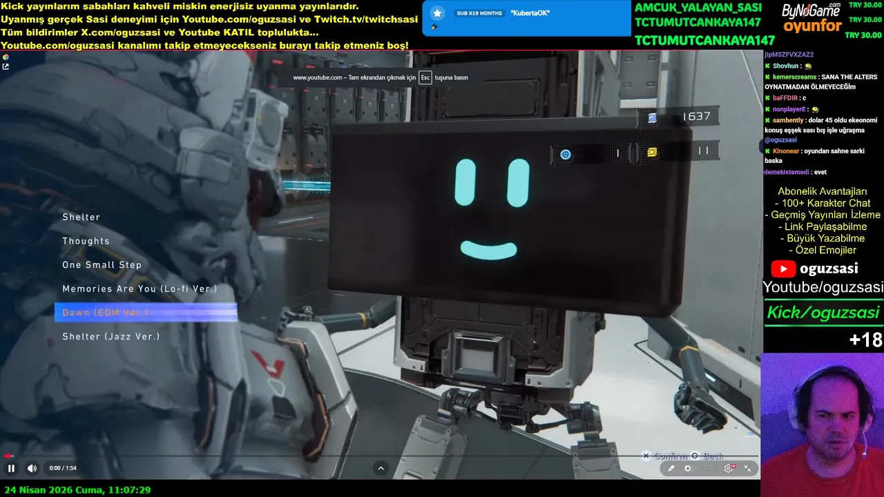
Task: Click the Esc key hint in fullscreen notice
Action: click(x=425, y=77)
